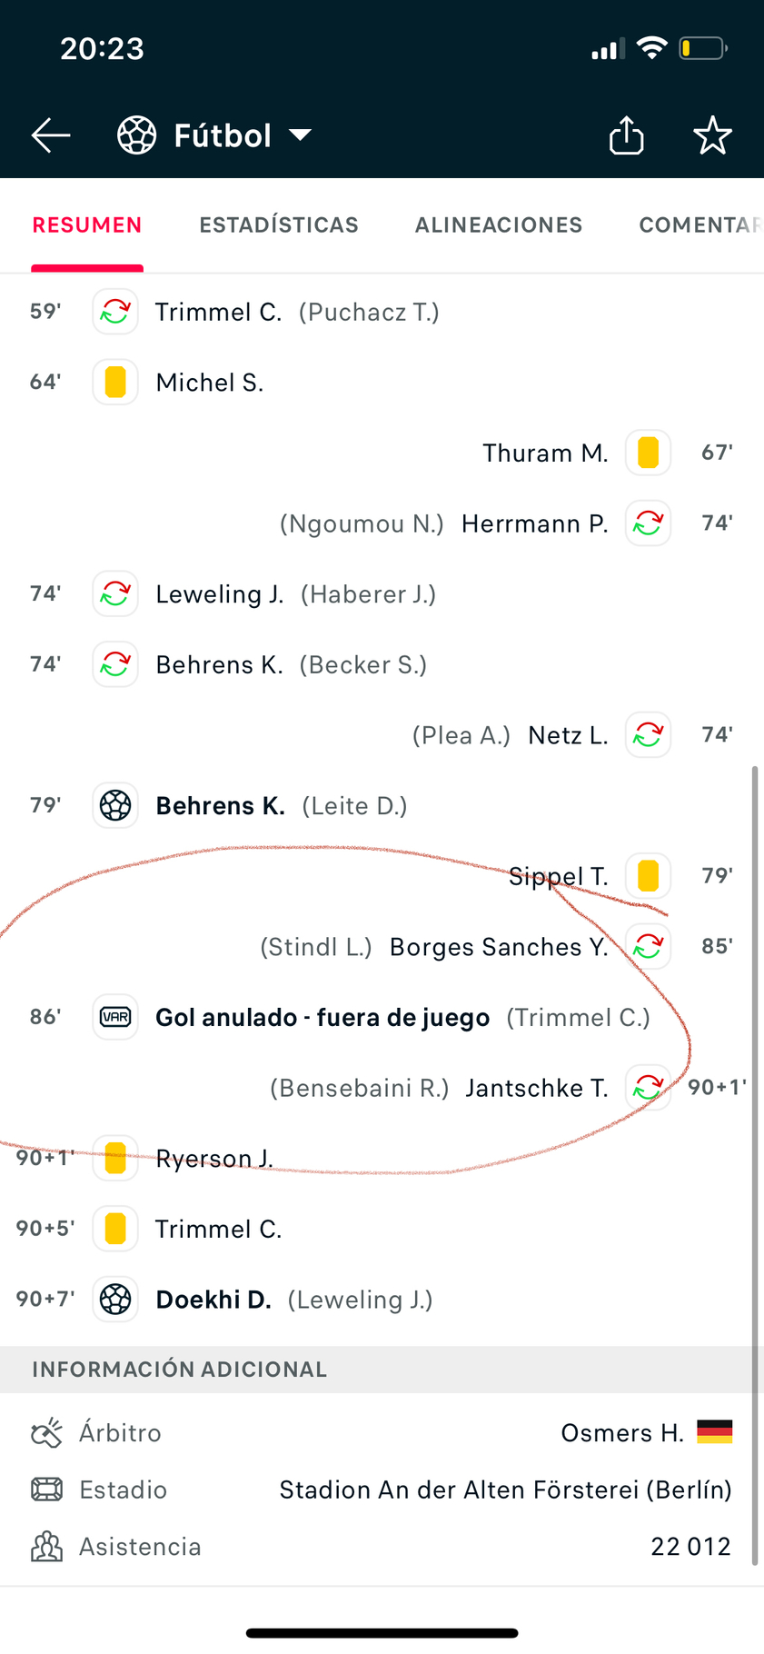Tap the substitution icon for Trimmel C. at 59'
764x1654 pixels.
[115, 312]
